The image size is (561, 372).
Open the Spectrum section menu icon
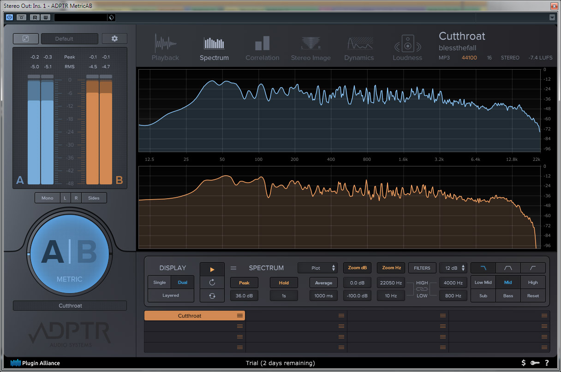pyautogui.click(x=233, y=268)
